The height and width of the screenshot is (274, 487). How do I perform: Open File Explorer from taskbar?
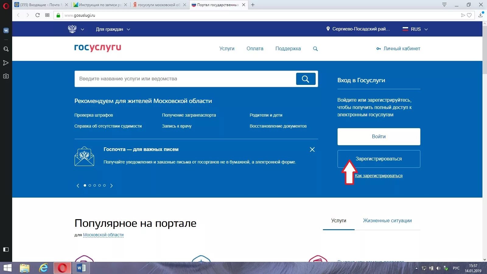tap(25, 268)
